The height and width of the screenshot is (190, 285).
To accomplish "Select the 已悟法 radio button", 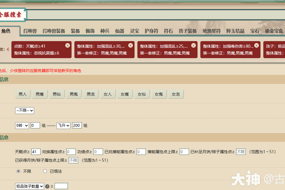I will coord(45,171).
